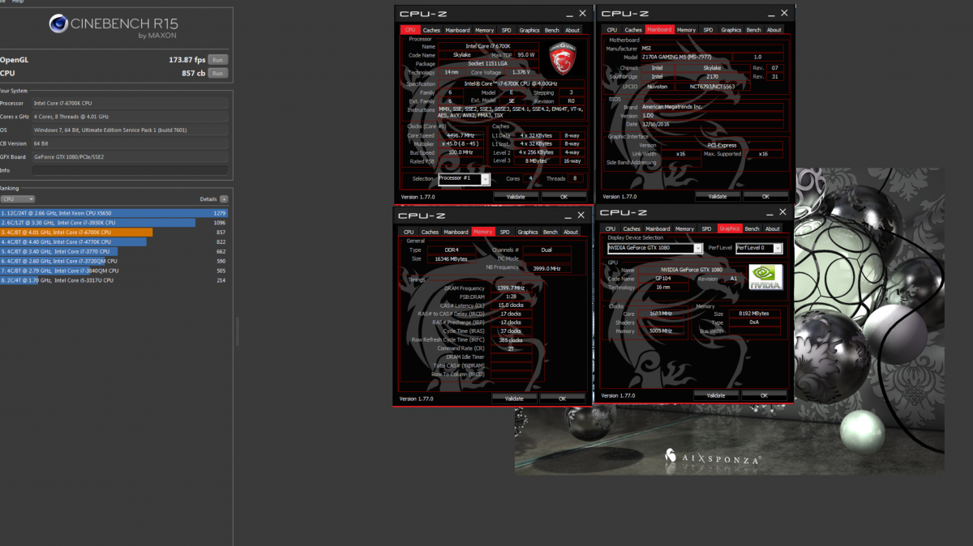Select the Intel Core i7-4770K ranking row
This screenshot has height=546, width=973.
(114, 242)
